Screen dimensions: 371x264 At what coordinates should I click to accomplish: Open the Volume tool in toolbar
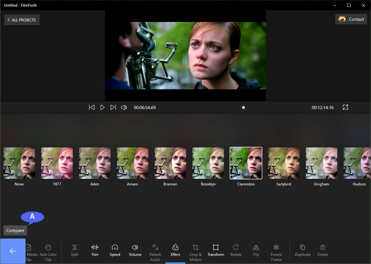coord(135,250)
